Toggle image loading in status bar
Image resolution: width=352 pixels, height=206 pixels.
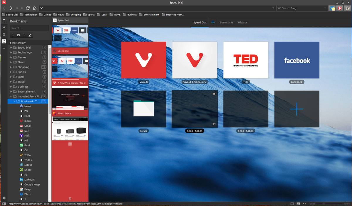click(298, 204)
